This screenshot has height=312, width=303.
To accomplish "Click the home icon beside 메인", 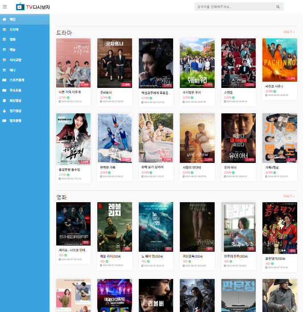I will click(4, 19).
